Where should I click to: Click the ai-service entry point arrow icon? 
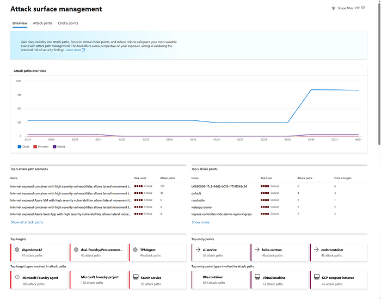(198, 249)
